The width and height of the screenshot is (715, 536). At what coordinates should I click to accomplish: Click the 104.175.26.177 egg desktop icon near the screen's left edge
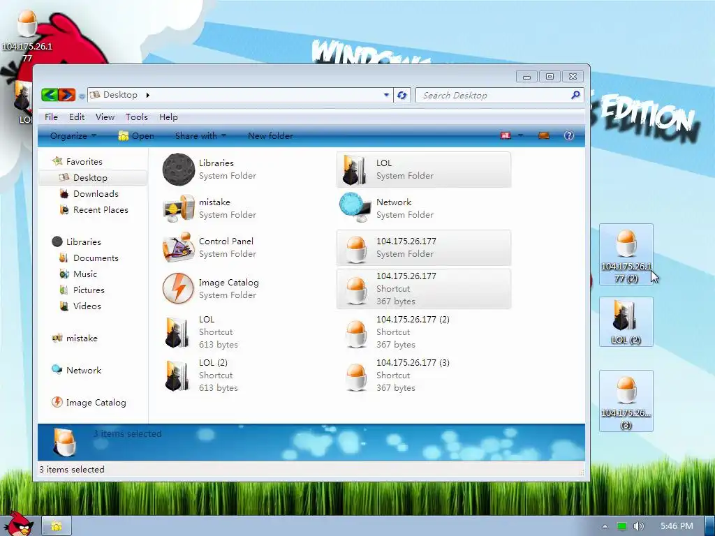pyautogui.click(x=27, y=36)
